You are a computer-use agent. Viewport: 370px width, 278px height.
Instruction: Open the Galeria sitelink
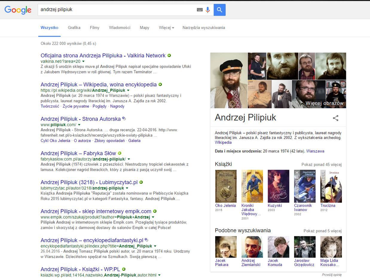[x=134, y=141]
